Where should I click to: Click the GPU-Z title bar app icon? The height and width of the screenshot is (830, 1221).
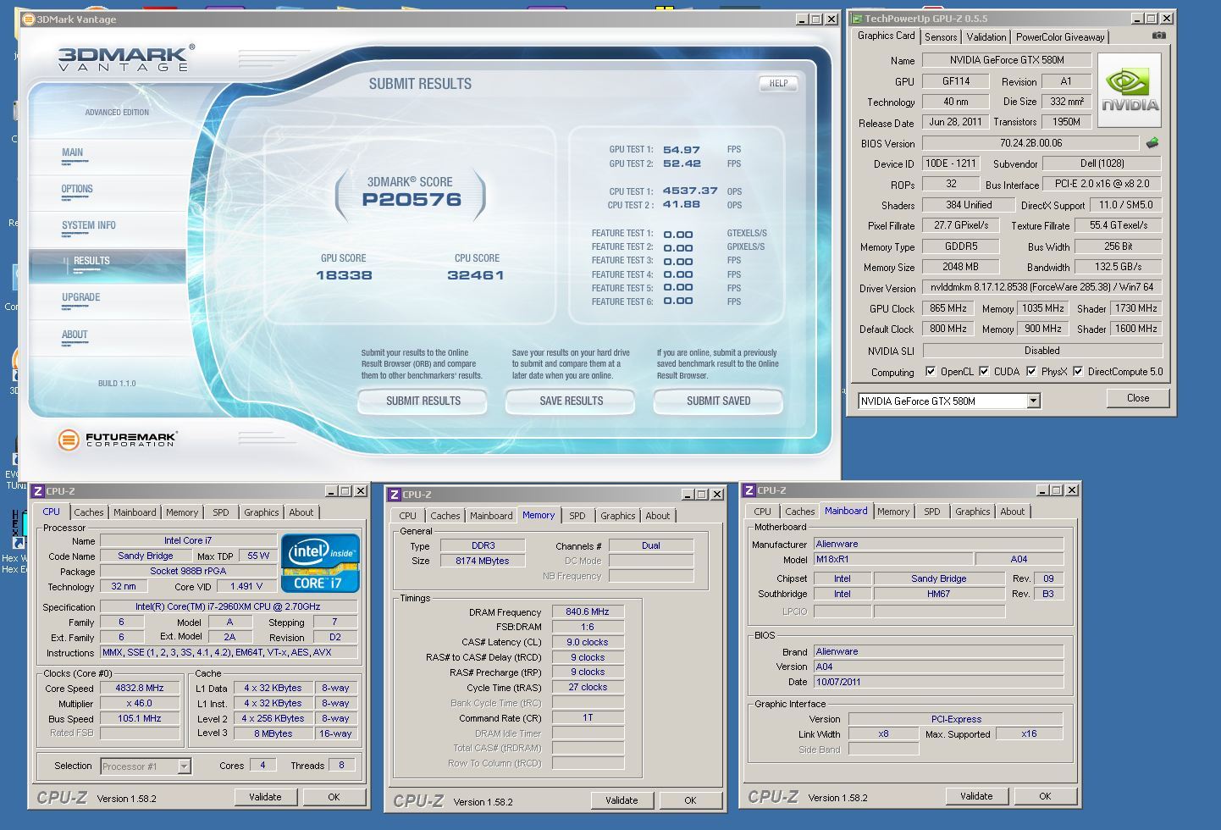coord(856,18)
